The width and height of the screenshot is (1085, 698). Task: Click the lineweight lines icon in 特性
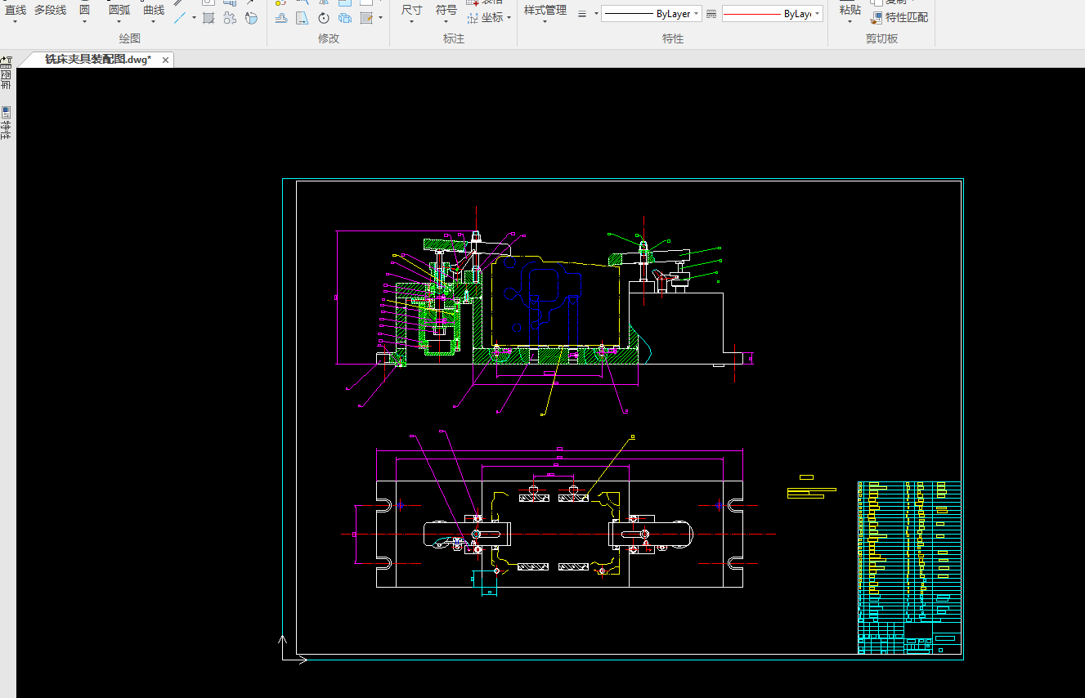click(x=582, y=14)
